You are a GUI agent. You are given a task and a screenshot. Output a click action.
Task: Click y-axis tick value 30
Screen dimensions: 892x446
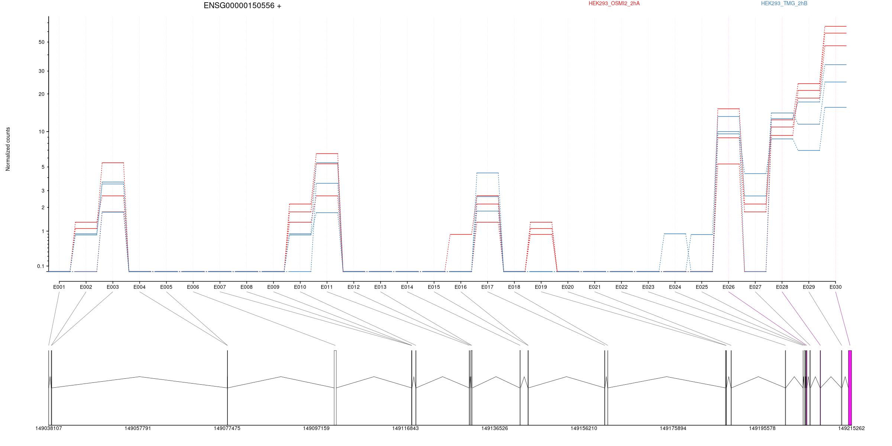pyautogui.click(x=41, y=71)
